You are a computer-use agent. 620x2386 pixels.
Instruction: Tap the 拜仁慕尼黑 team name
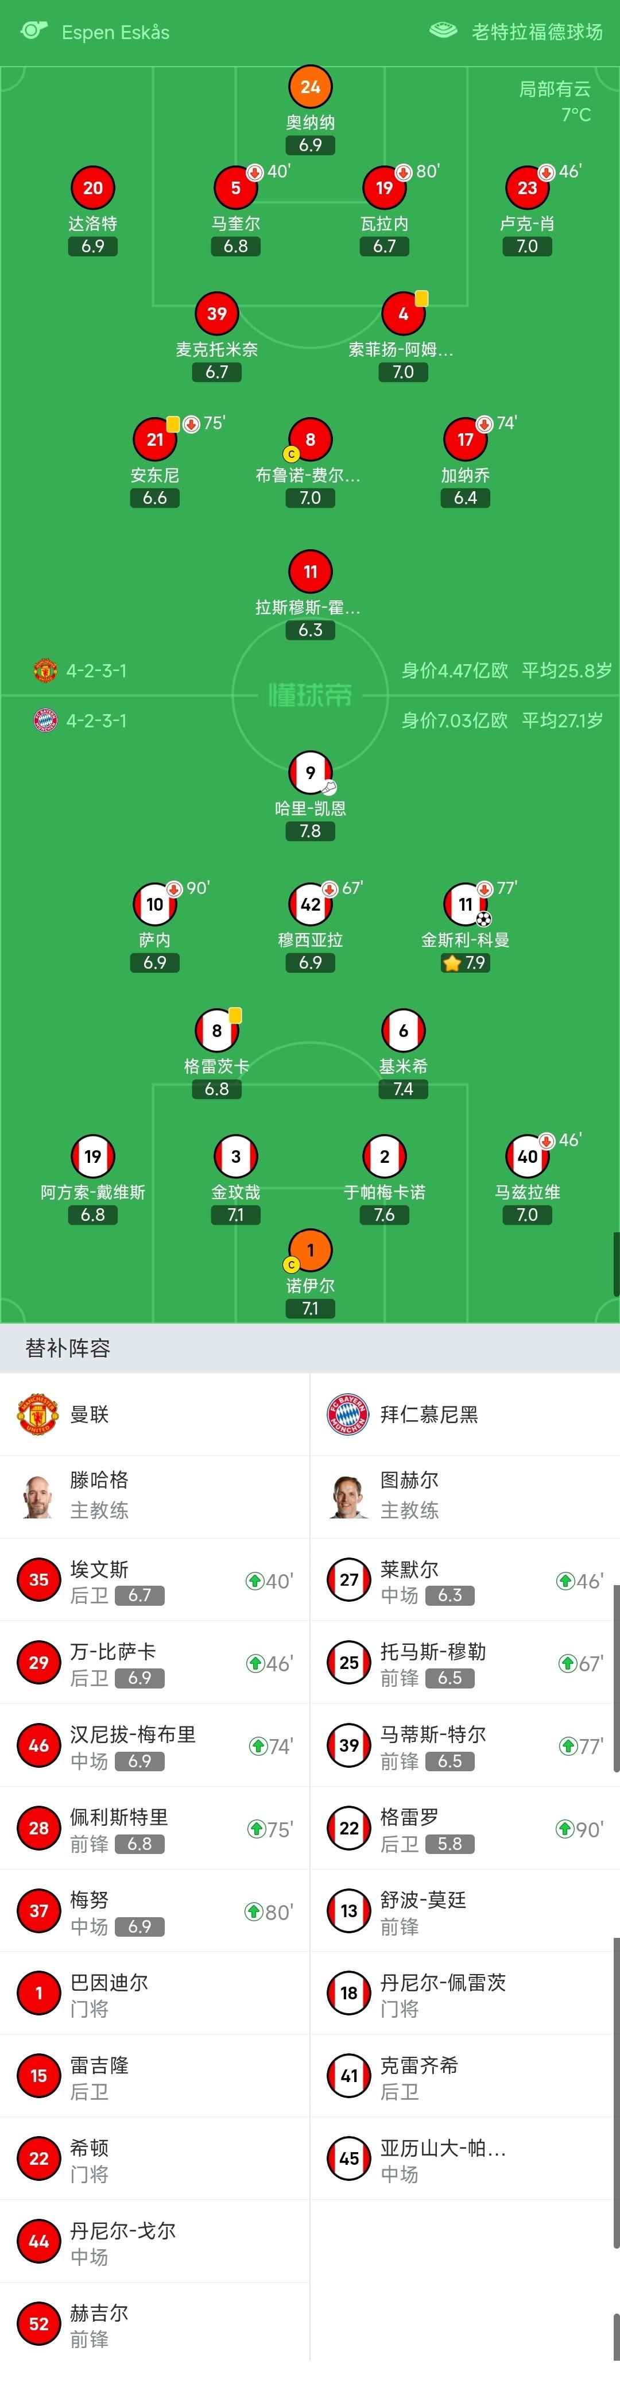coord(429,1414)
